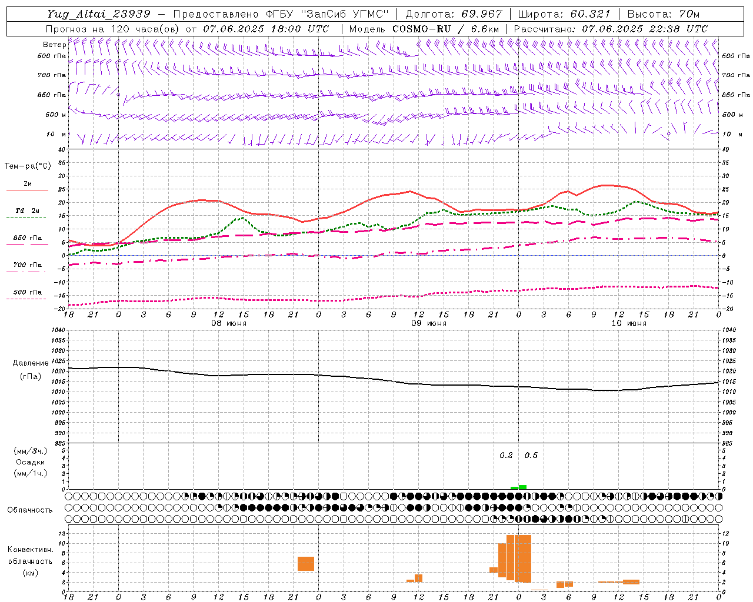Click the 500 м wind level label on the left
The width and height of the screenshot is (753, 602).
pyautogui.click(x=56, y=115)
